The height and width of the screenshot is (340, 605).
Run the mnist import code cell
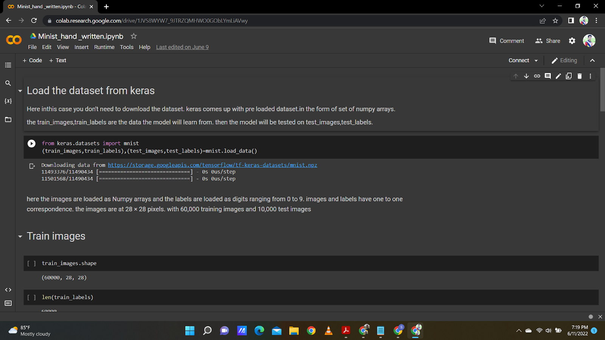(31, 144)
